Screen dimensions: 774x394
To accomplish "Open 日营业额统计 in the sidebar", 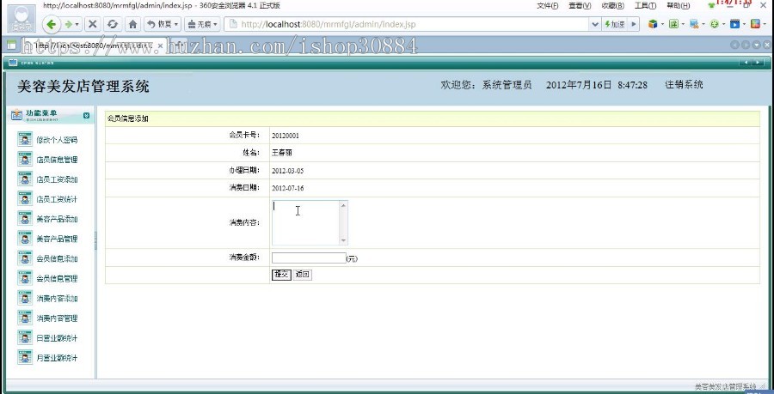I will 57,338.
